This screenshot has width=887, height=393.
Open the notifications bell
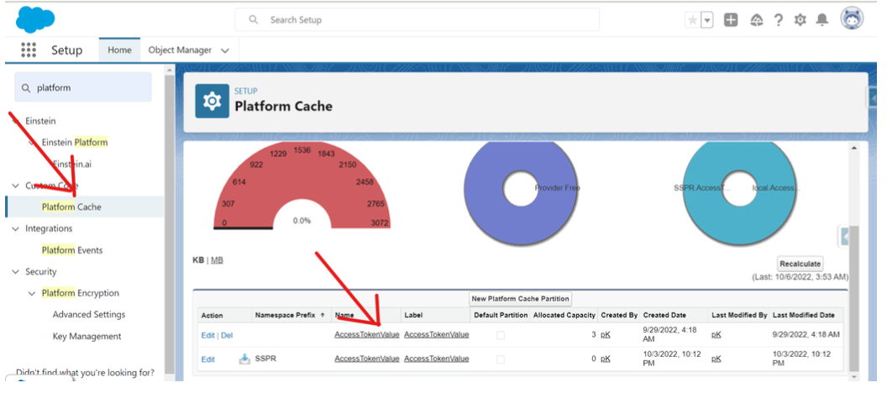pos(823,20)
